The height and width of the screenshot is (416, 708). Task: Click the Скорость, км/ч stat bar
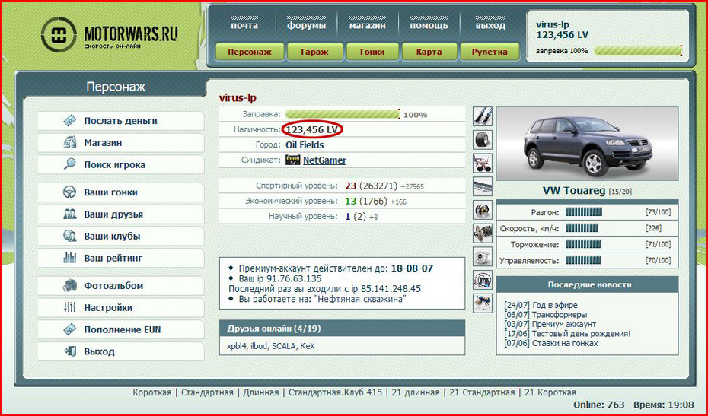point(582,228)
